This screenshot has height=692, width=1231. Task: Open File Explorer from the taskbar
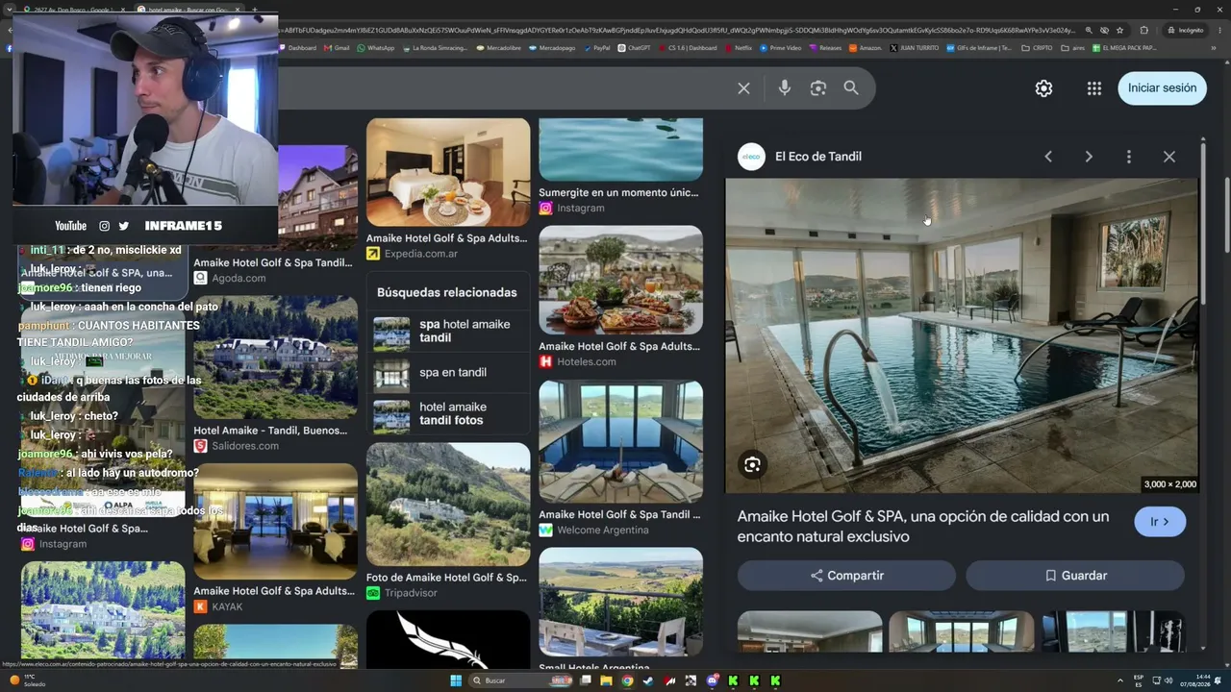click(606, 680)
